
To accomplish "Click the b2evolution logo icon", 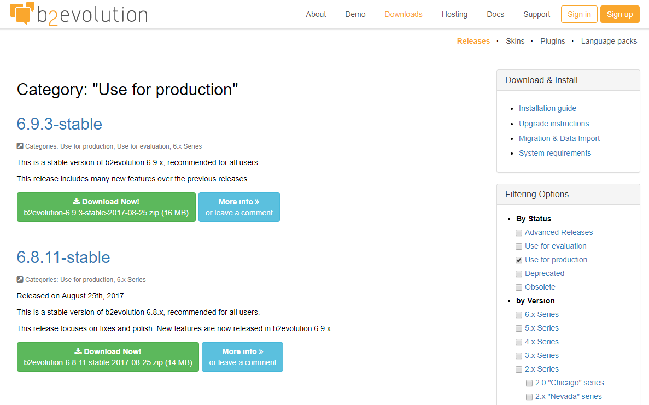I will click(22, 13).
